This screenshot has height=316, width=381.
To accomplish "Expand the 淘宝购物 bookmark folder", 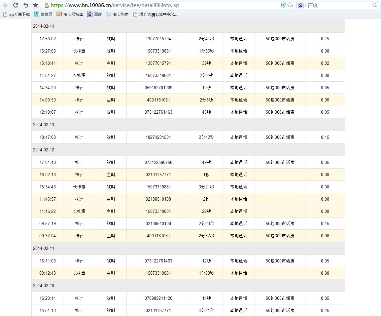I will point(117,14).
